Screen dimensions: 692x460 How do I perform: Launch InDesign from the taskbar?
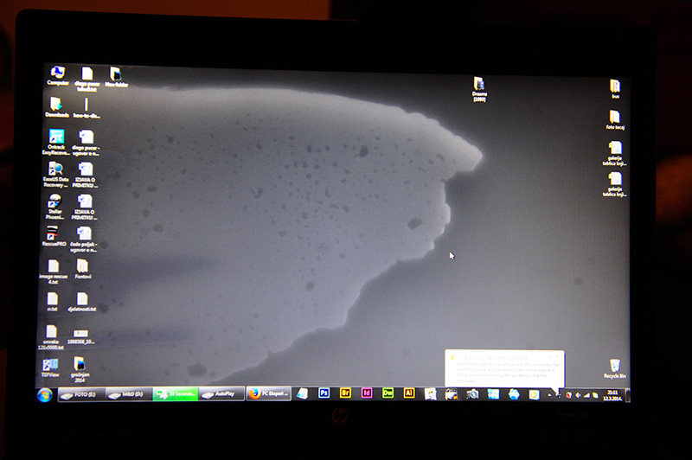coord(366,393)
